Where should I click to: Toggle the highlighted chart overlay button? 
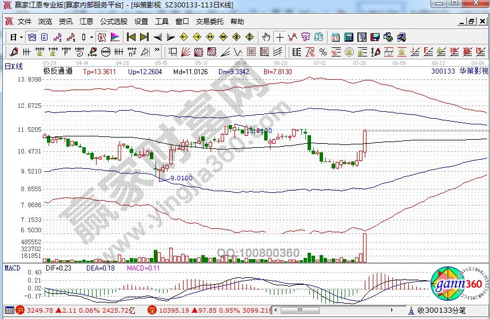point(32,37)
